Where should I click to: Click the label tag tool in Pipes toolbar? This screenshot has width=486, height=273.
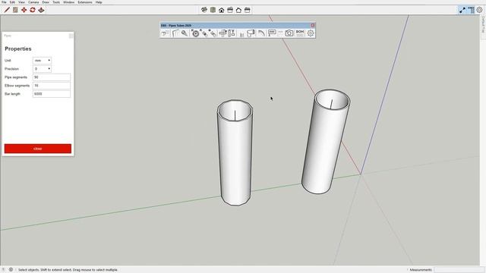click(x=272, y=33)
